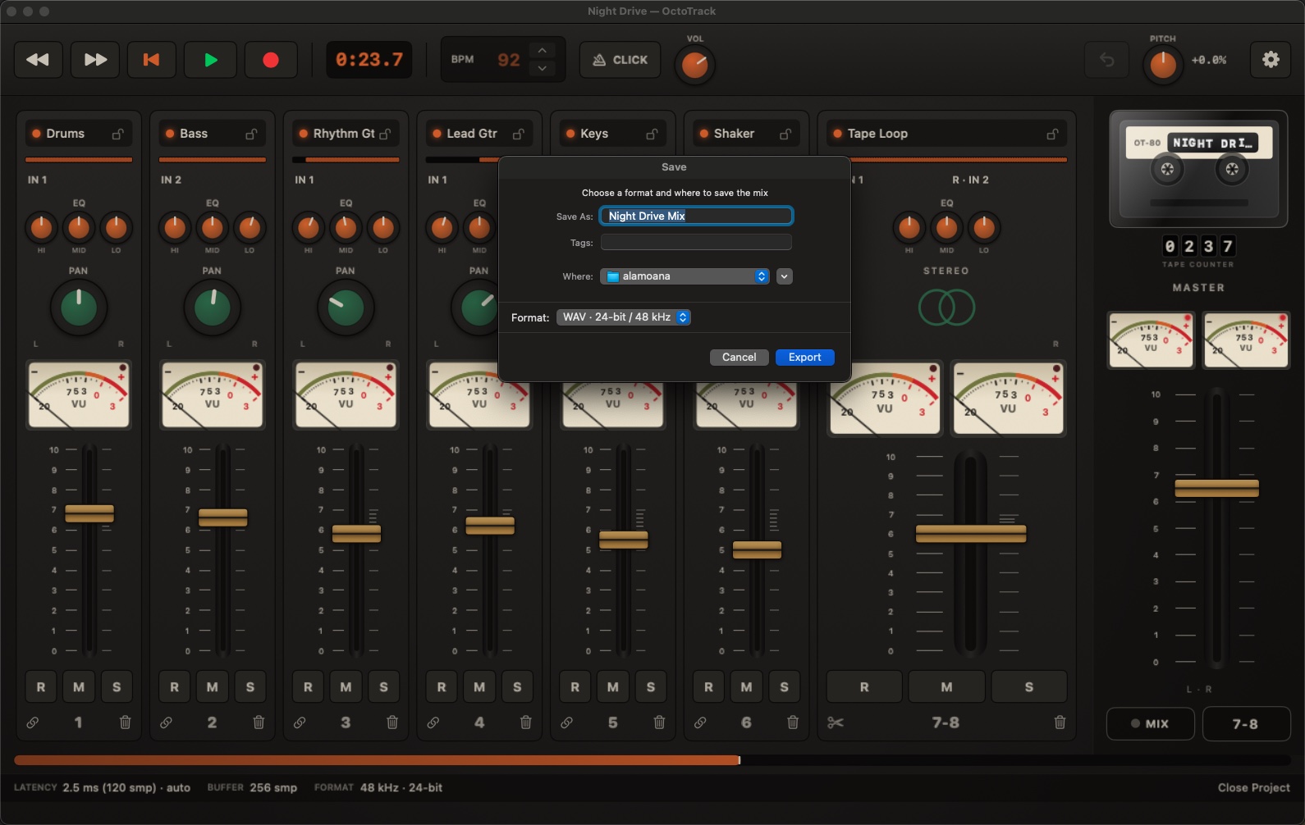Toggle lock icon on Tape Loop track
1305x825 pixels.
[1052, 134]
